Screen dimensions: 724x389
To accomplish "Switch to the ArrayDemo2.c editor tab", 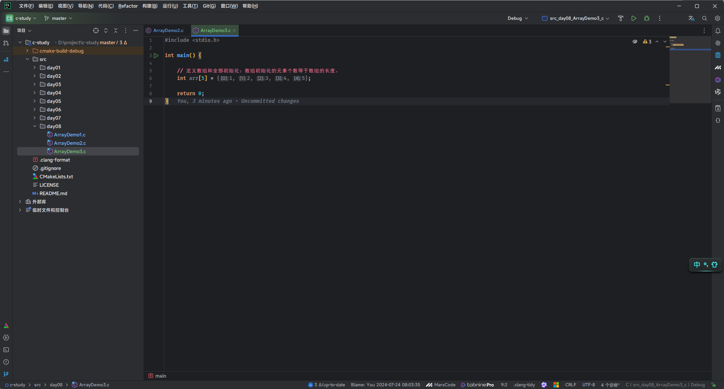I will 168,30.
